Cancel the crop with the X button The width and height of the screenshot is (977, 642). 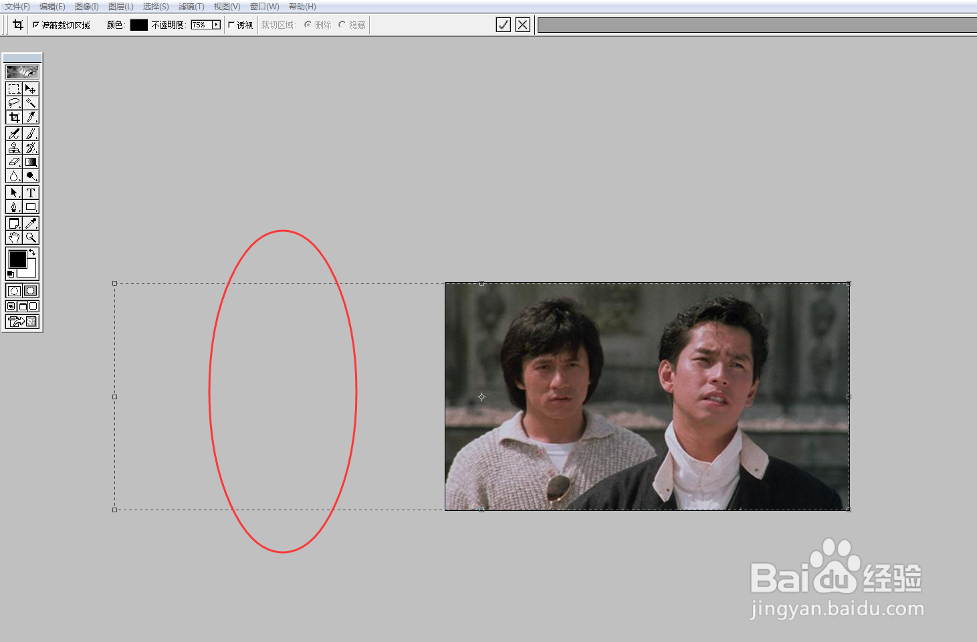[523, 25]
